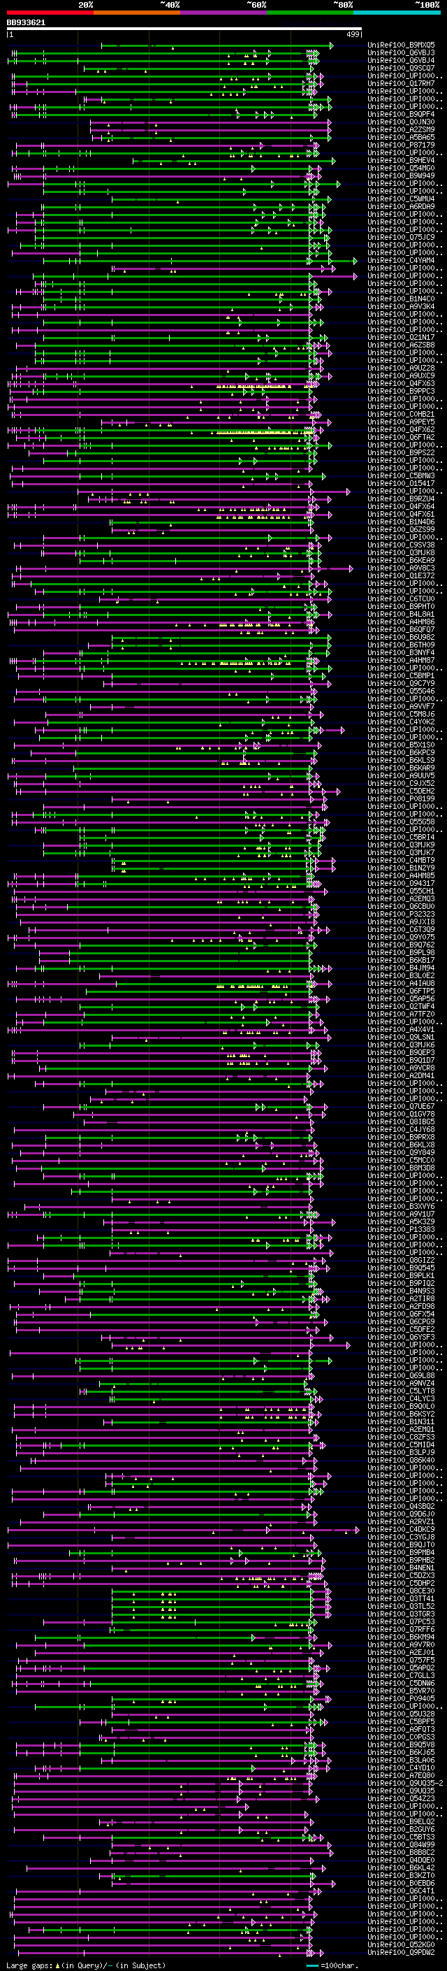447x1971 pixels.
Task: Select the UniRef100_B9HEV4 label
Action: tap(401, 160)
